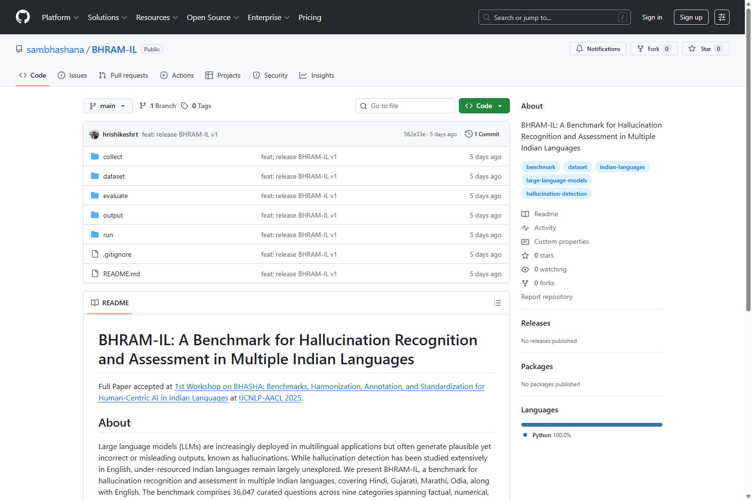This screenshot has height=500, width=752.
Task: Open the collect folder
Action: [x=112, y=157]
